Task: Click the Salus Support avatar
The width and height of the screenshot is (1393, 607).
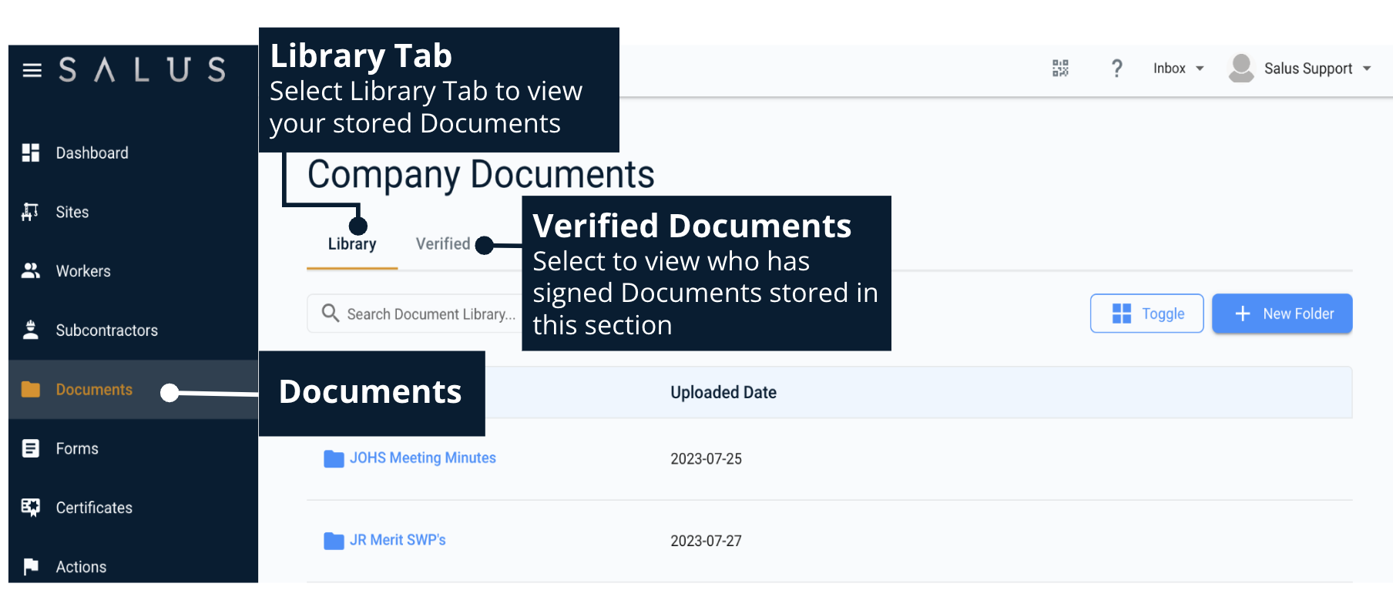Action: click(1241, 68)
